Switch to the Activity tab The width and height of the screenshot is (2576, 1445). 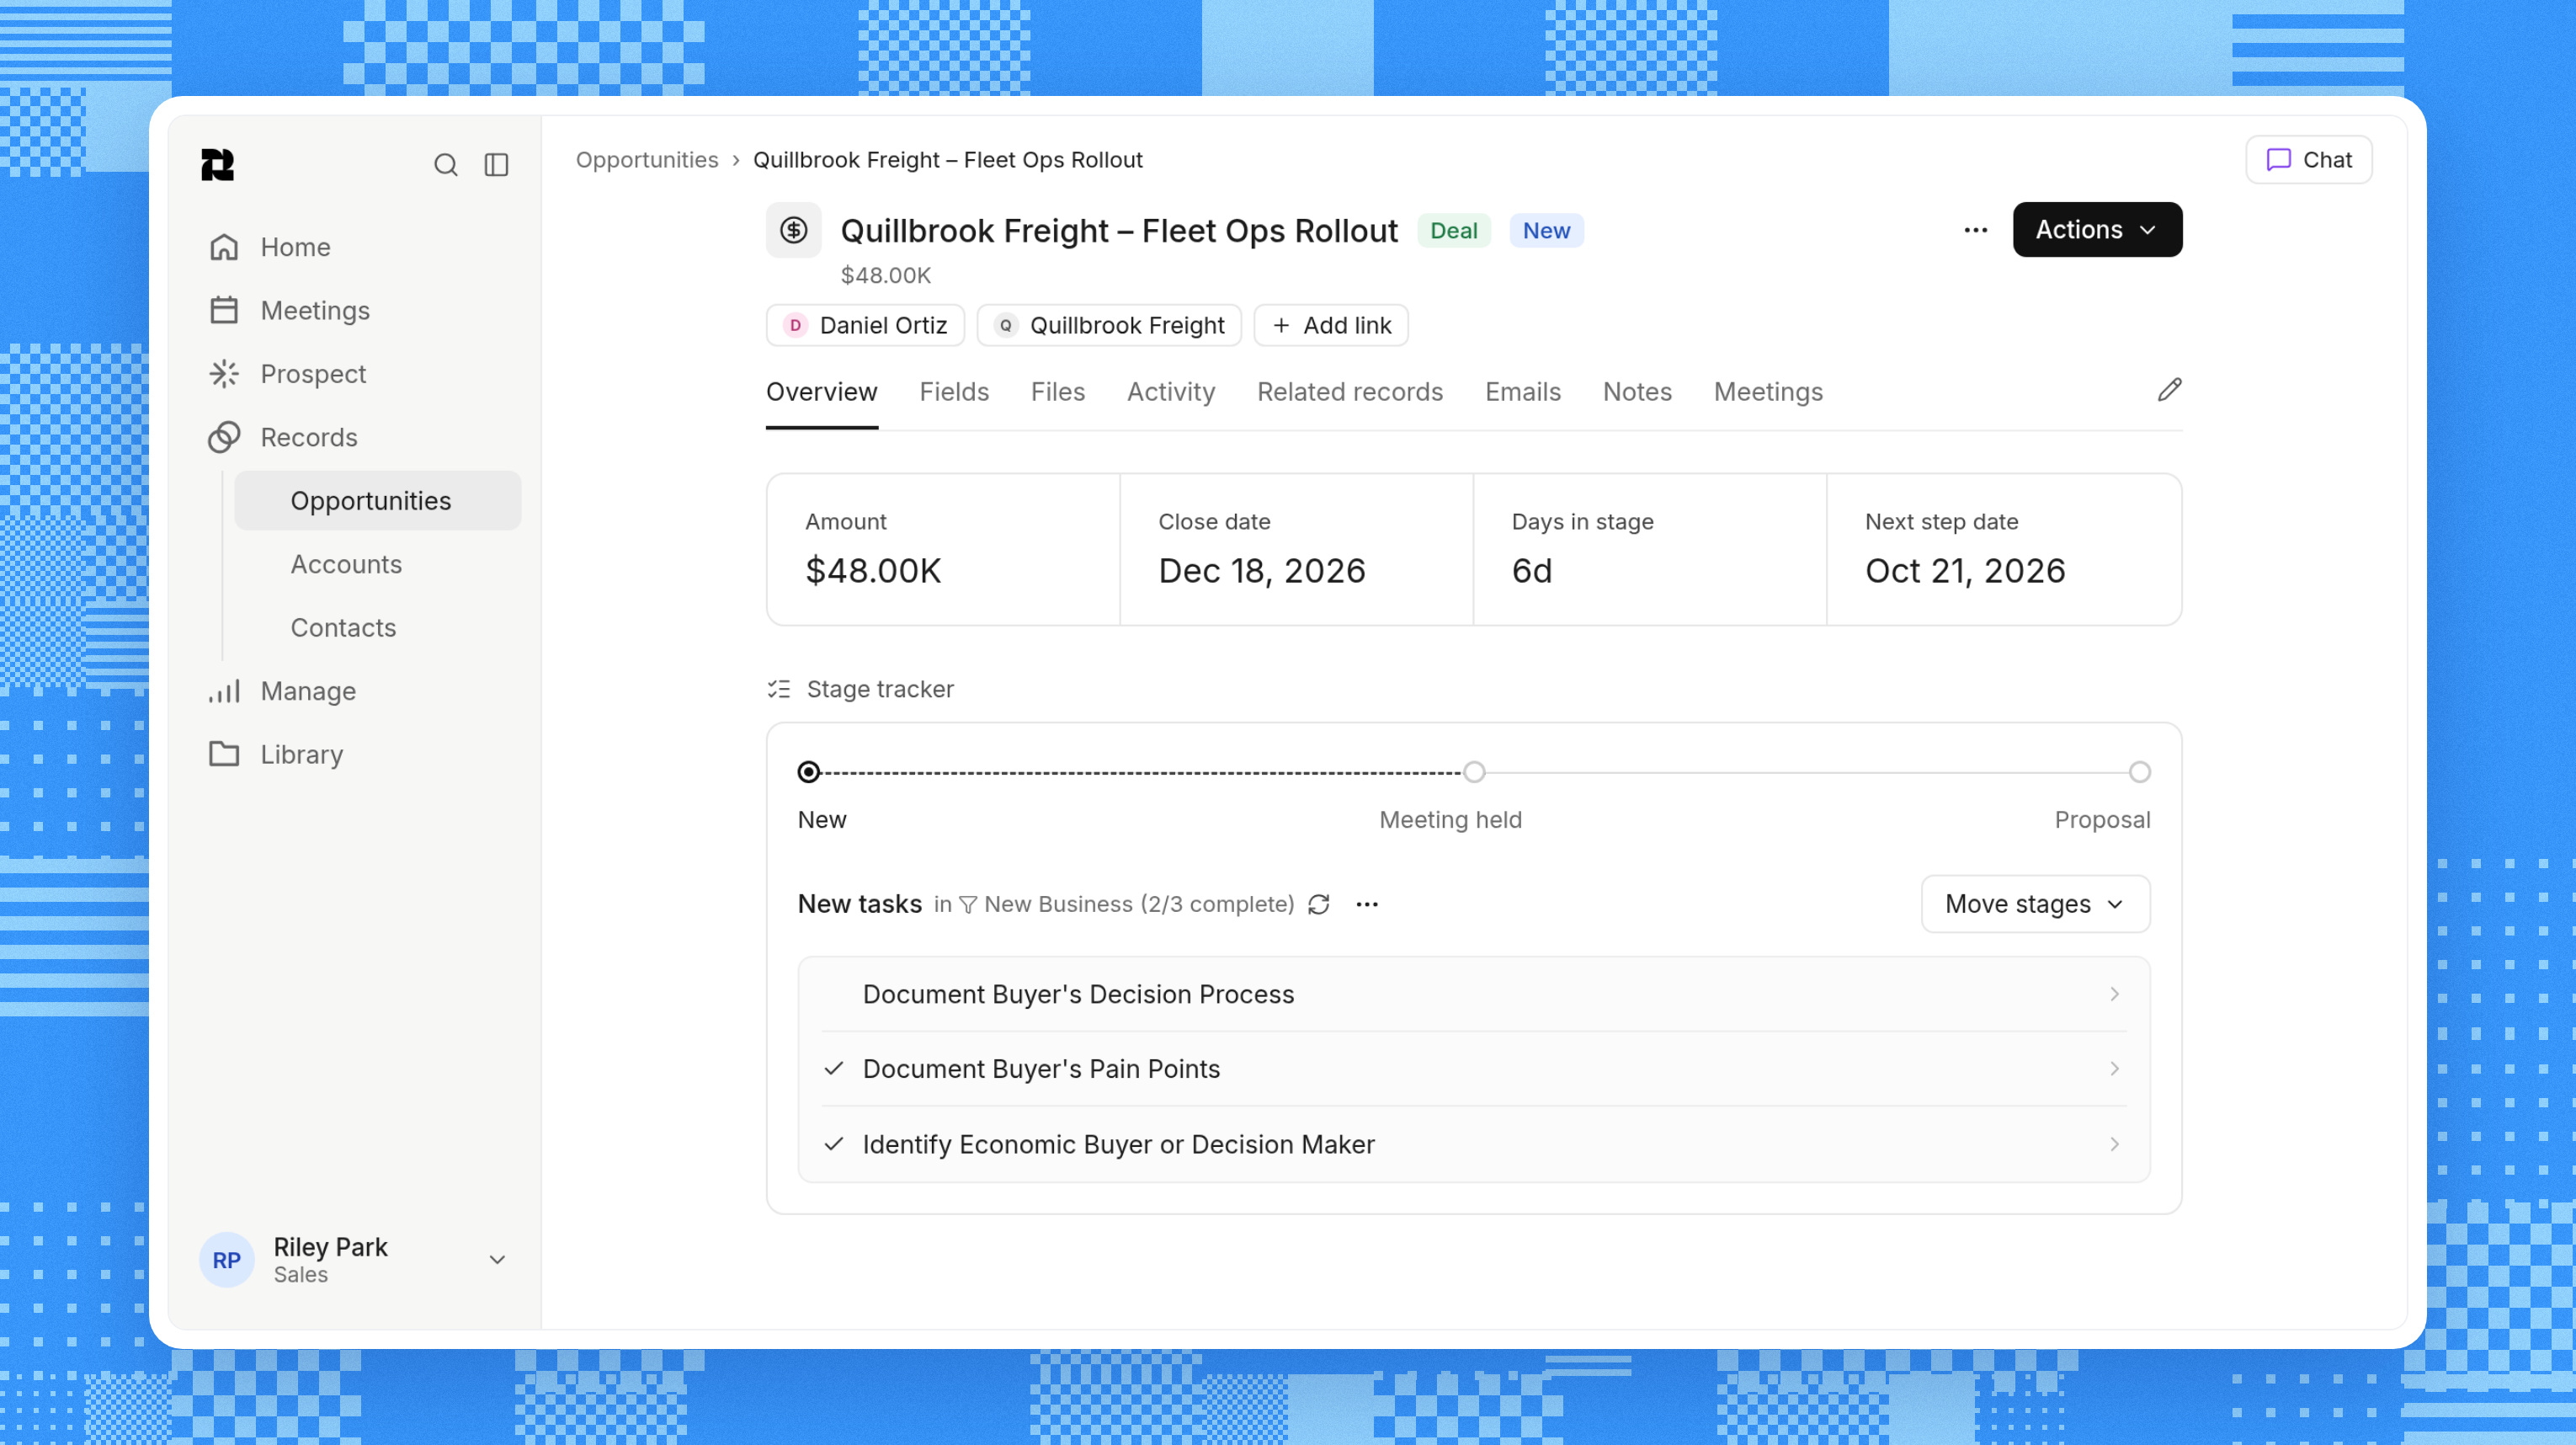pyautogui.click(x=1170, y=392)
